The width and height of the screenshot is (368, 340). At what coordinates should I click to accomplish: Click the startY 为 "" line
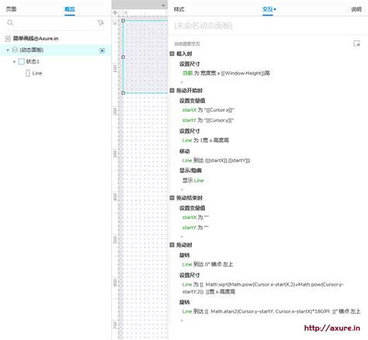point(196,227)
